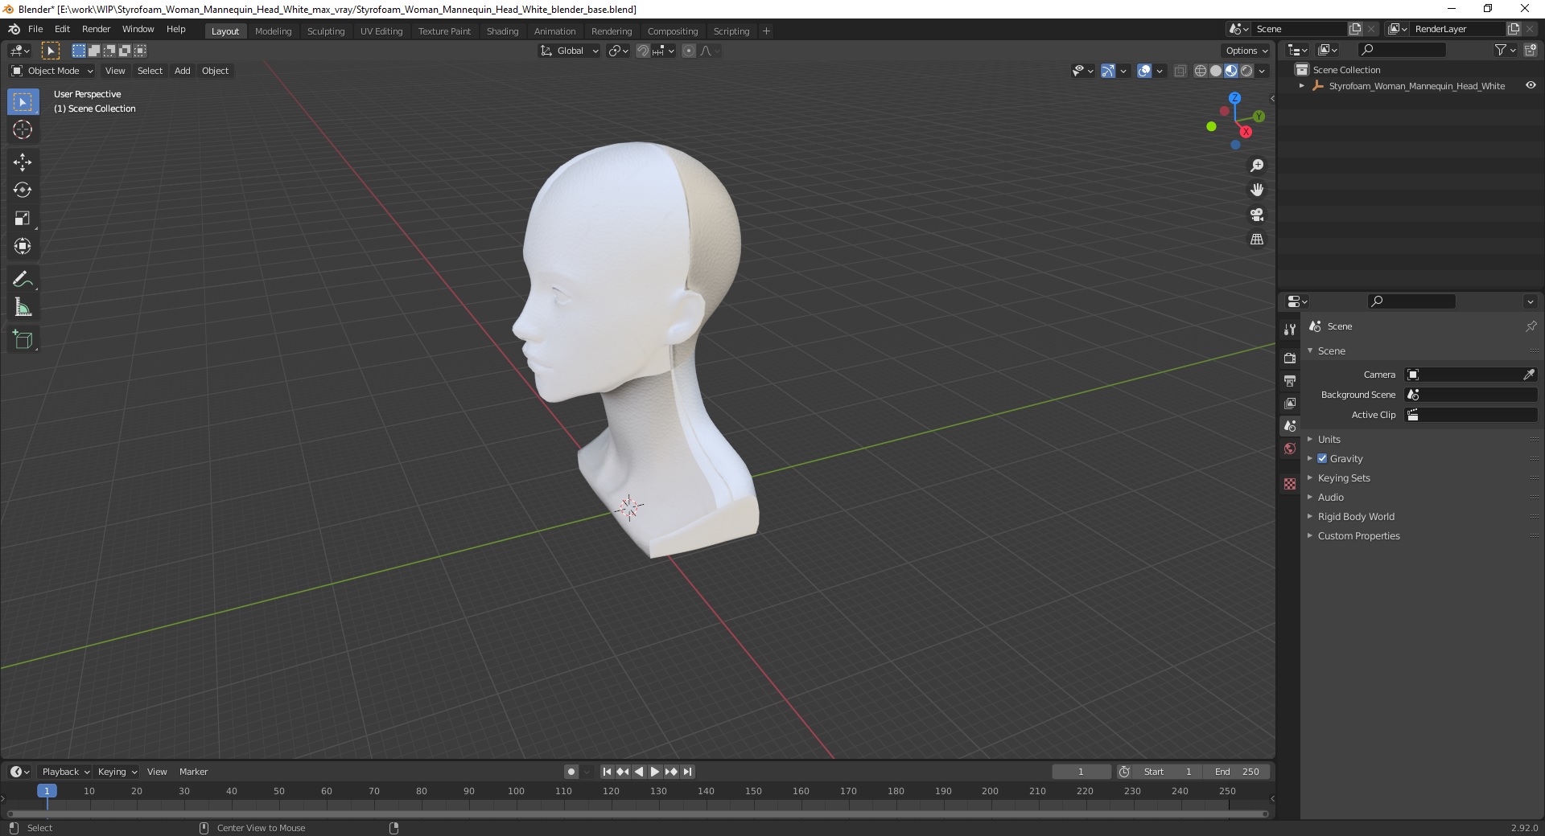1545x836 pixels.
Task: Click the pan view hand icon
Action: (1257, 191)
